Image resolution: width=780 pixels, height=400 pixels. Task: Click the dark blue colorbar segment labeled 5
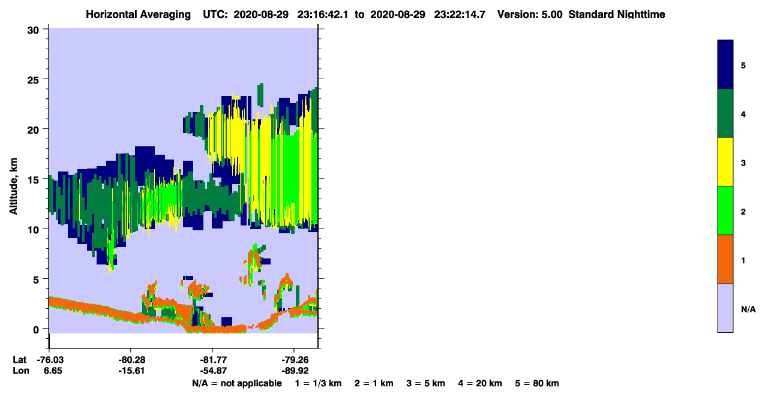coord(725,65)
